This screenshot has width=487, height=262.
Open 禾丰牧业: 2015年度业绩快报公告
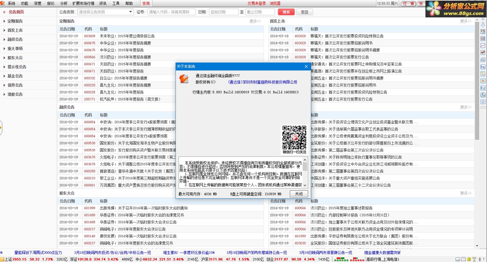(127, 36)
